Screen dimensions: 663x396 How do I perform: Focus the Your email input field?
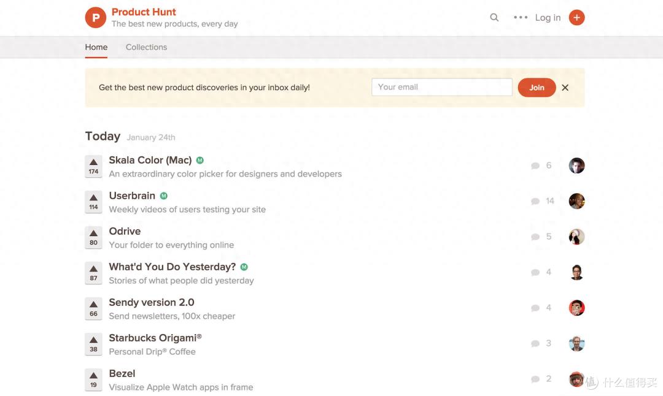click(441, 87)
